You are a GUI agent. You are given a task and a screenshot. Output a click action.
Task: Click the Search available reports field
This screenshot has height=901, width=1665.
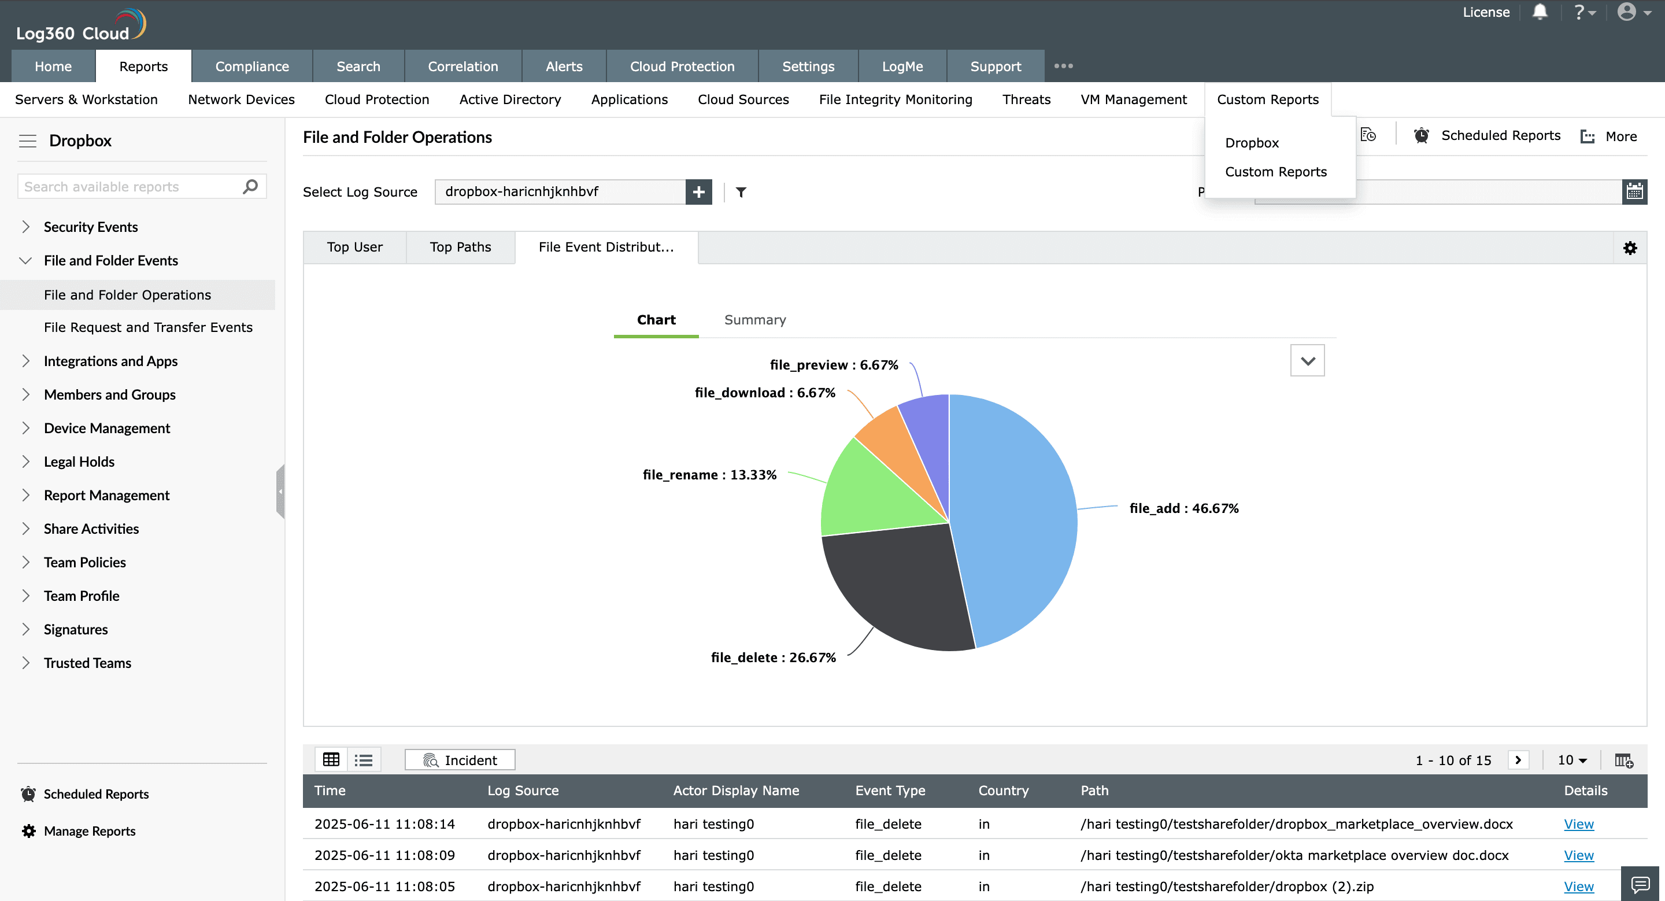(x=129, y=187)
